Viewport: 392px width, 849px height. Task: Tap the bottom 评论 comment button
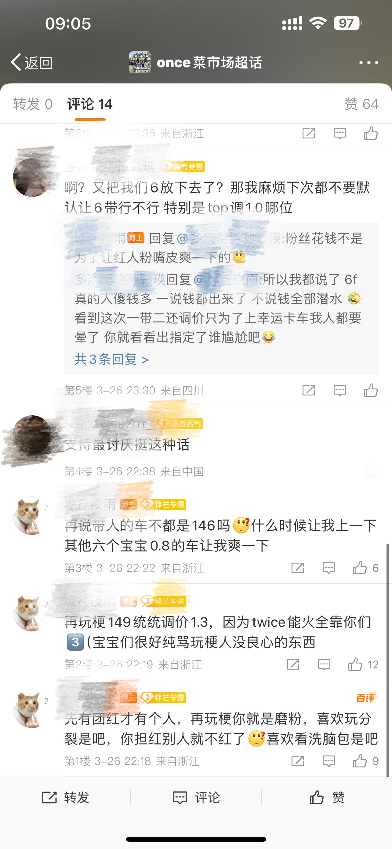click(x=196, y=798)
